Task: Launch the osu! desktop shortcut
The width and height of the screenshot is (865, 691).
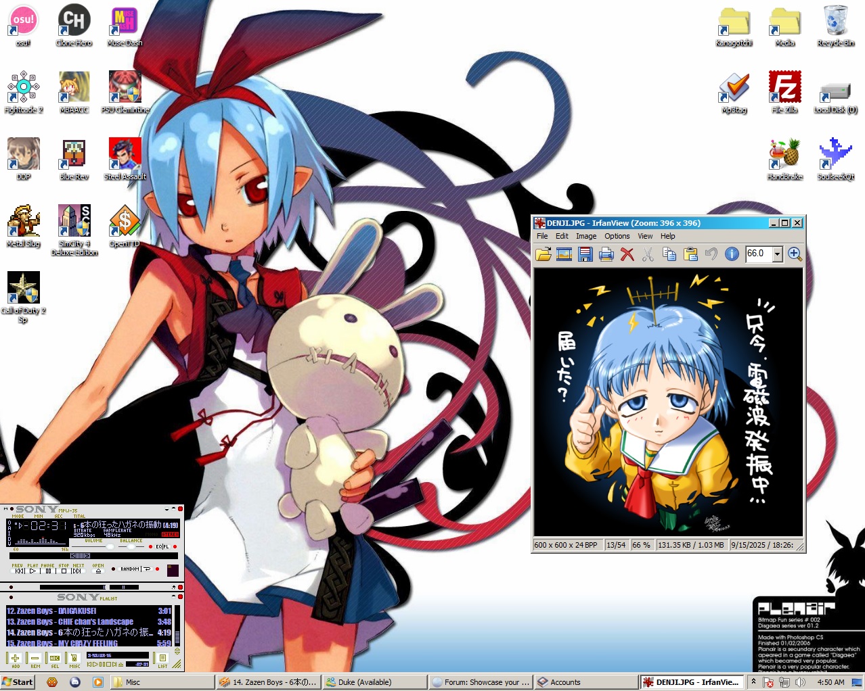Action: pos(23,25)
